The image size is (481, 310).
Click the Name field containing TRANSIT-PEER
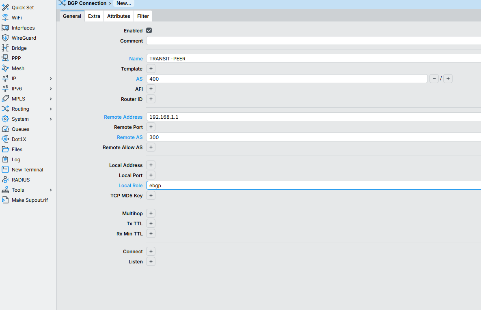(313, 58)
